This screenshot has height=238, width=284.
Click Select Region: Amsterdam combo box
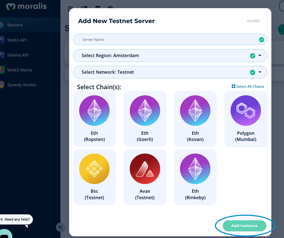pos(170,55)
